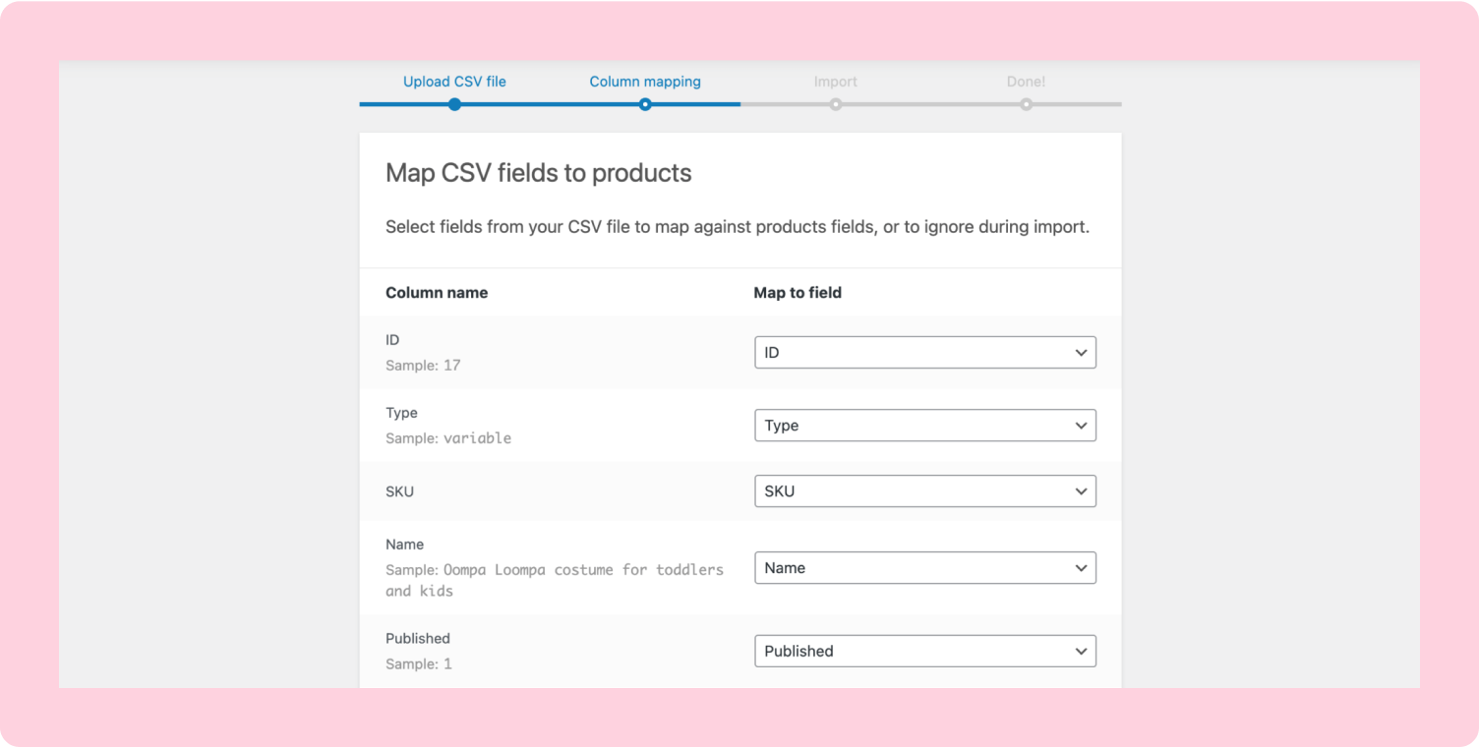Select the Column mapping step label
The height and width of the screenshot is (747, 1479).
pyautogui.click(x=645, y=82)
